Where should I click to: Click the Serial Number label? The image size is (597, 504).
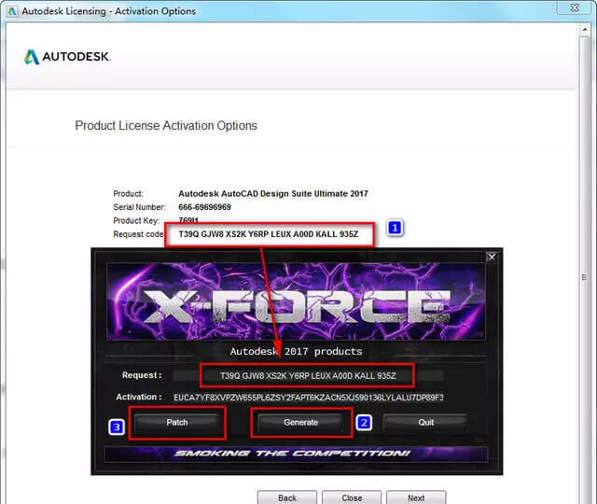(x=139, y=207)
